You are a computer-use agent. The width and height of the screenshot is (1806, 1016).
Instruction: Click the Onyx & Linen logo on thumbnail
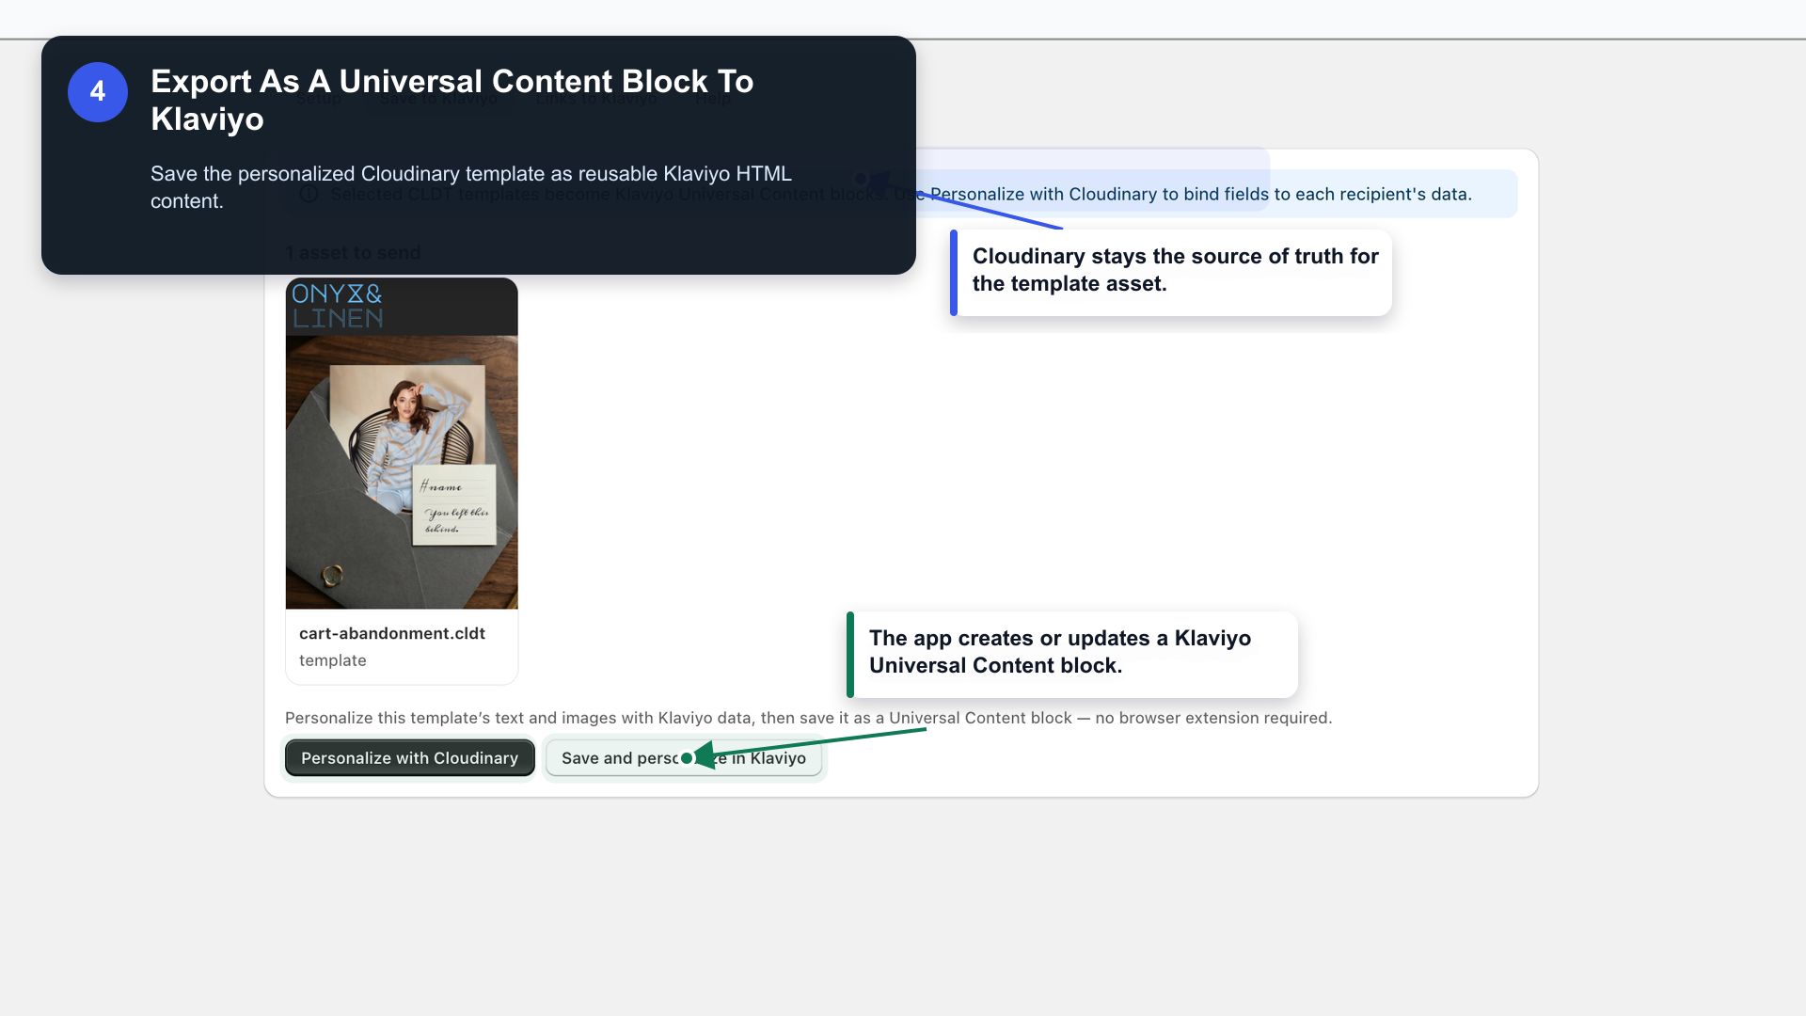click(x=338, y=306)
